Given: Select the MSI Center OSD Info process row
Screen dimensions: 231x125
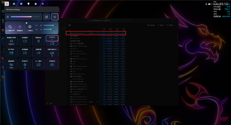Looking at the screenshot, I should coord(96,33).
